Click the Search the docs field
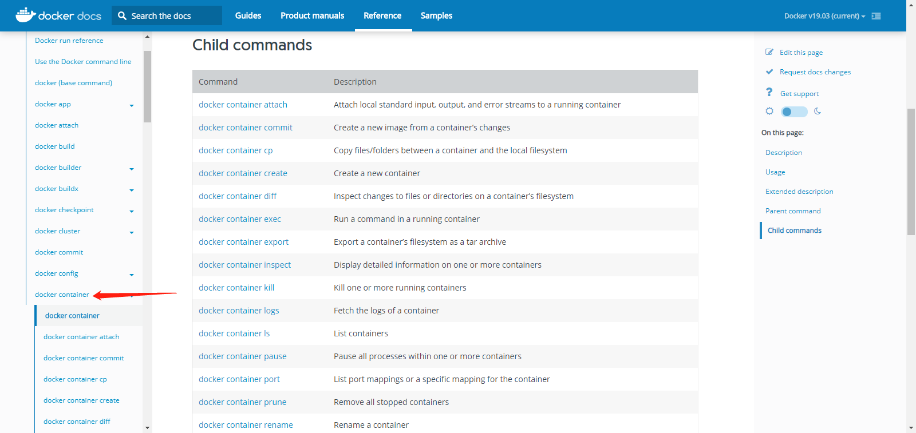 coord(167,15)
